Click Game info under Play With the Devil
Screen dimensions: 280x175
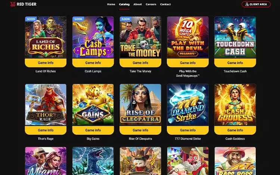[188, 63]
